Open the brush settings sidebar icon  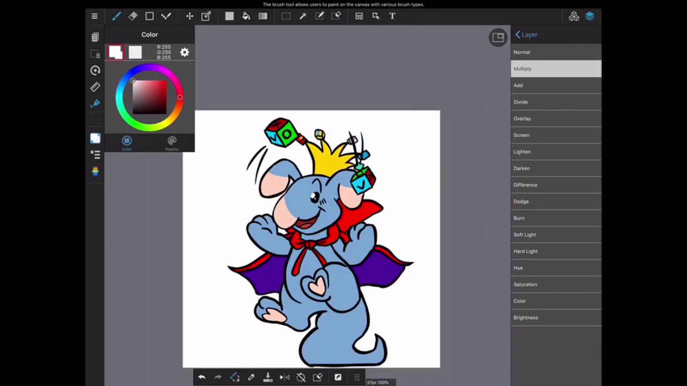click(x=95, y=103)
